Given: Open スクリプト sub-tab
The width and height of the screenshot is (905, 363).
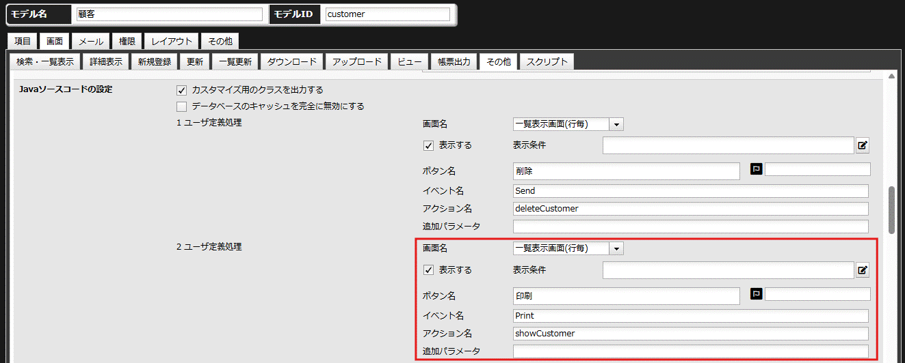Looking at the screenshot, I should (547, 61).
